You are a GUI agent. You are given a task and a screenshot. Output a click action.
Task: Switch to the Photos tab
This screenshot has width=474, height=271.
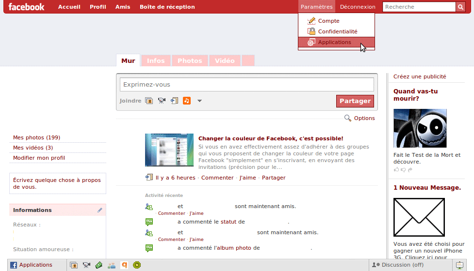[190, 60]
